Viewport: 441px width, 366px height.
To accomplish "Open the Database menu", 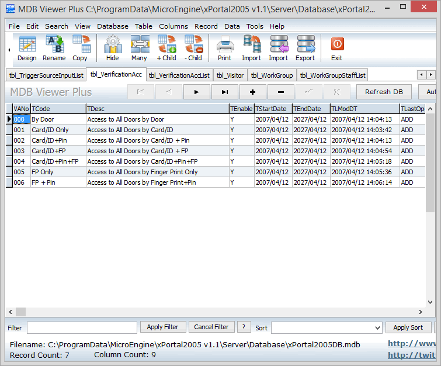I will 113,26.
